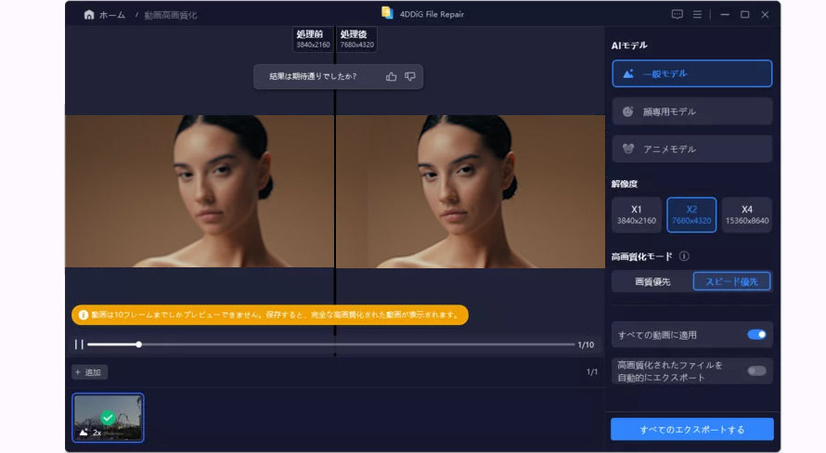Click the thumbs up feedback icon
The height and width of the screenshot is (453, 826).
tap(391, 76)
